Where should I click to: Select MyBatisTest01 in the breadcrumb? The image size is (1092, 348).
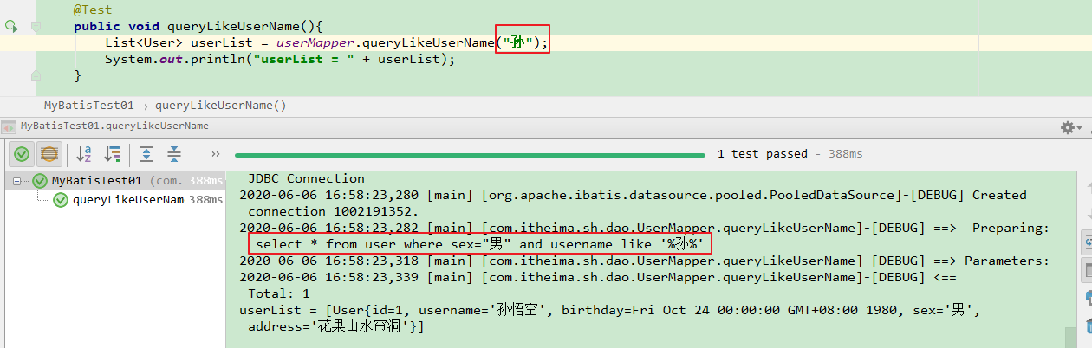click(x=89, y=106)
